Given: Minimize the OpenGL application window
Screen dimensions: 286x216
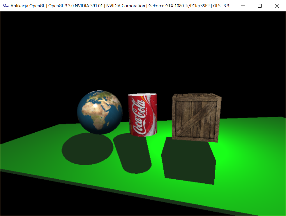Looking at the screenshot, I should [243, 6].
